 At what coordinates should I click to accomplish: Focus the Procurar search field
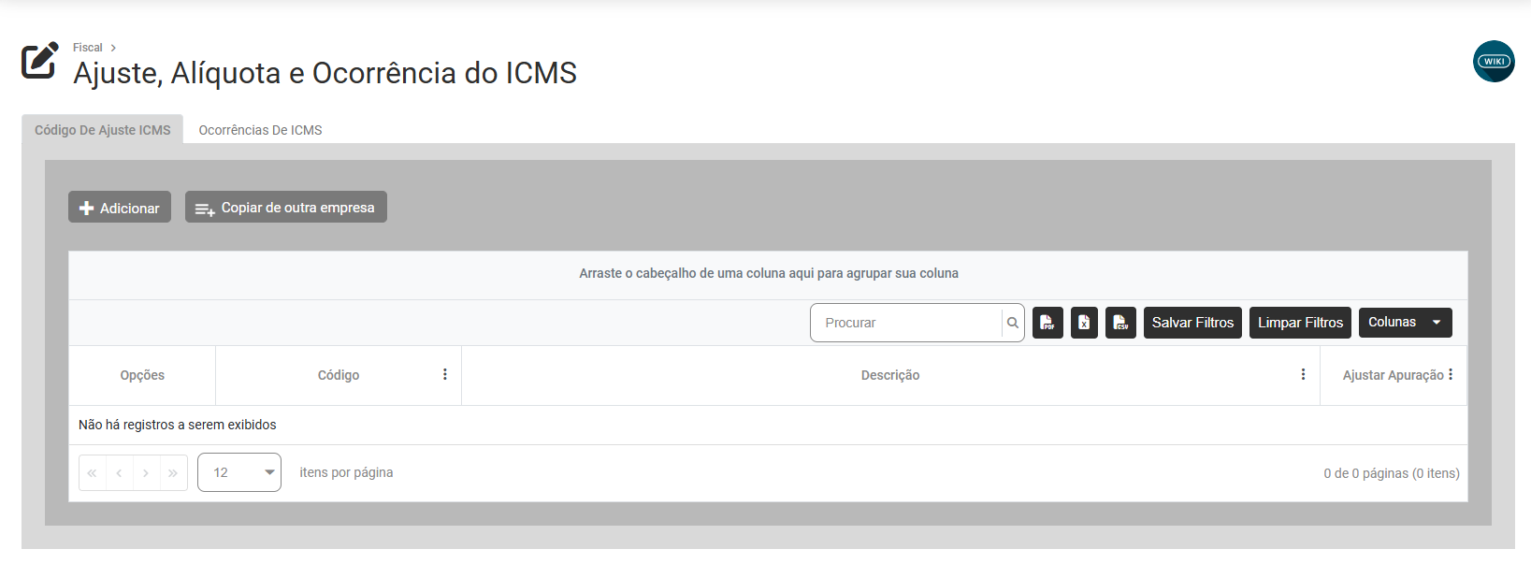905,323
